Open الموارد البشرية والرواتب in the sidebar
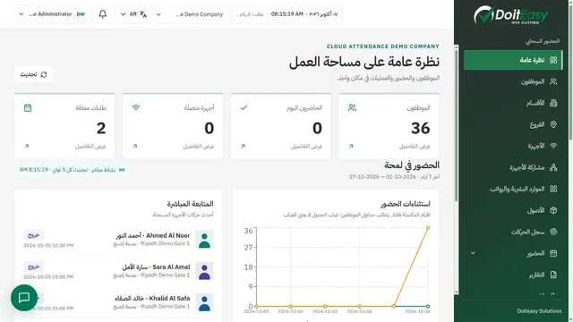The width and height of the screenshot is (573, 322). tap(513, 189)
